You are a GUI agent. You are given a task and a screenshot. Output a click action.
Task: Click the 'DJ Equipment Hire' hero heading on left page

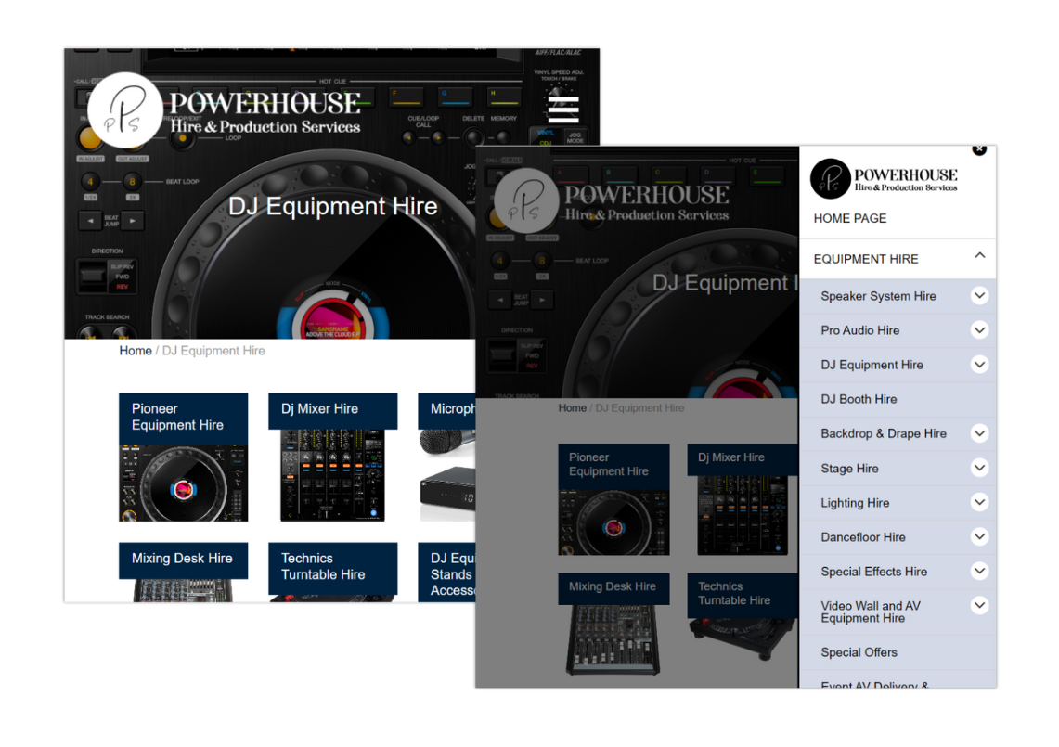click(x=332, y=206)
